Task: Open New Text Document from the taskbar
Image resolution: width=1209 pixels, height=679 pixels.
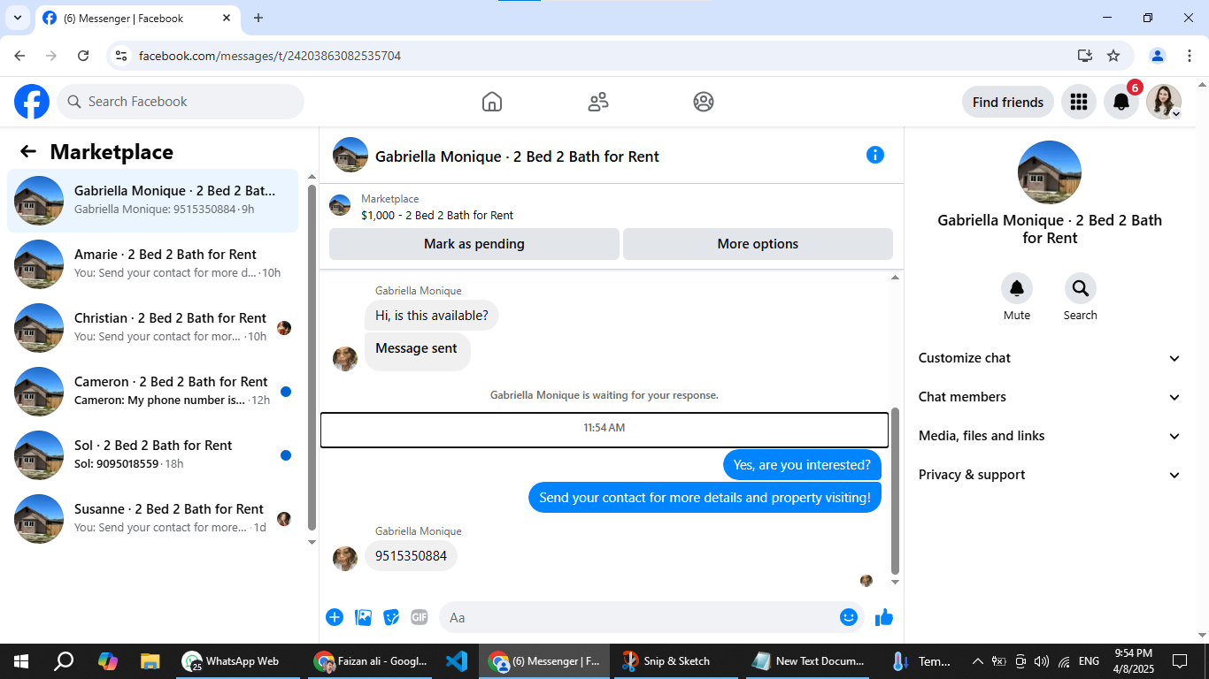Action: pos(808,660)
